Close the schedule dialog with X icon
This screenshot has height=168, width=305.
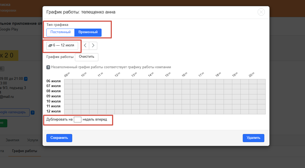261,12
